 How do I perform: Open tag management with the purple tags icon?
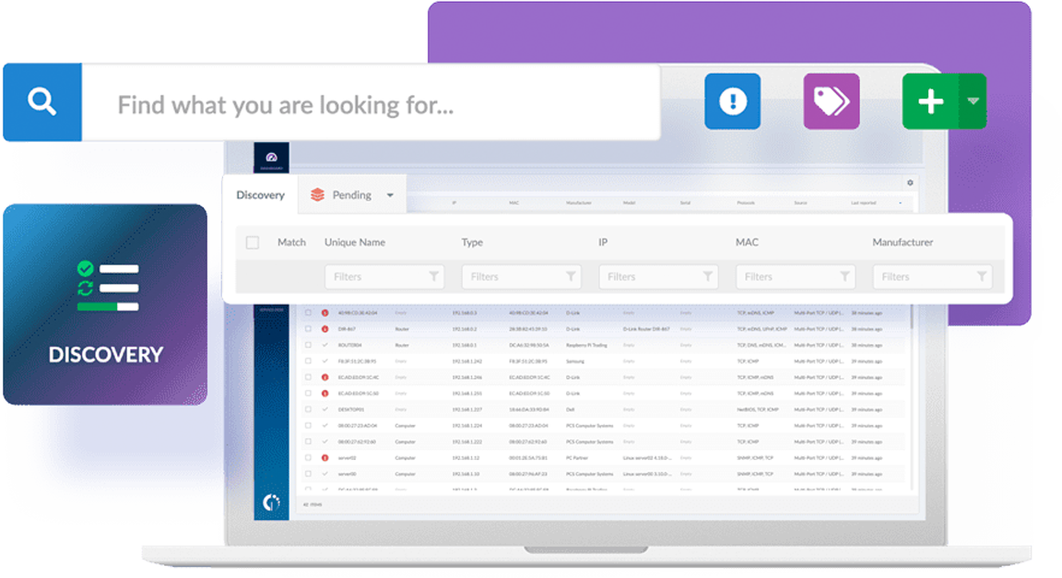pos(831,100)
